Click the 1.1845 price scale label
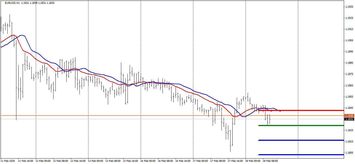This screenshot has width=355, height=164. click(350, 108)
